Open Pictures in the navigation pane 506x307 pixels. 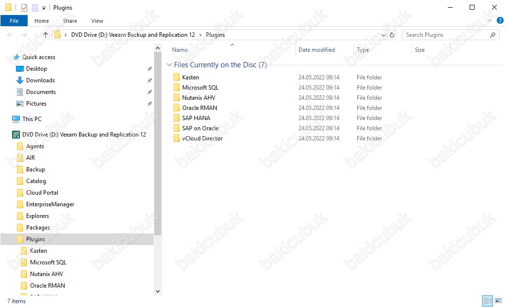(36, 104)
